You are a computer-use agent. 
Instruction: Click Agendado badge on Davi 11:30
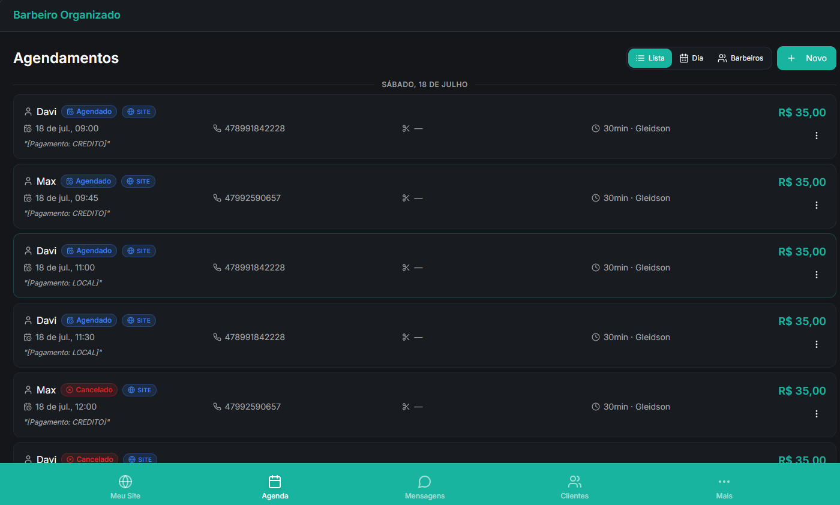pyautogui.click(x=89, y=320)
